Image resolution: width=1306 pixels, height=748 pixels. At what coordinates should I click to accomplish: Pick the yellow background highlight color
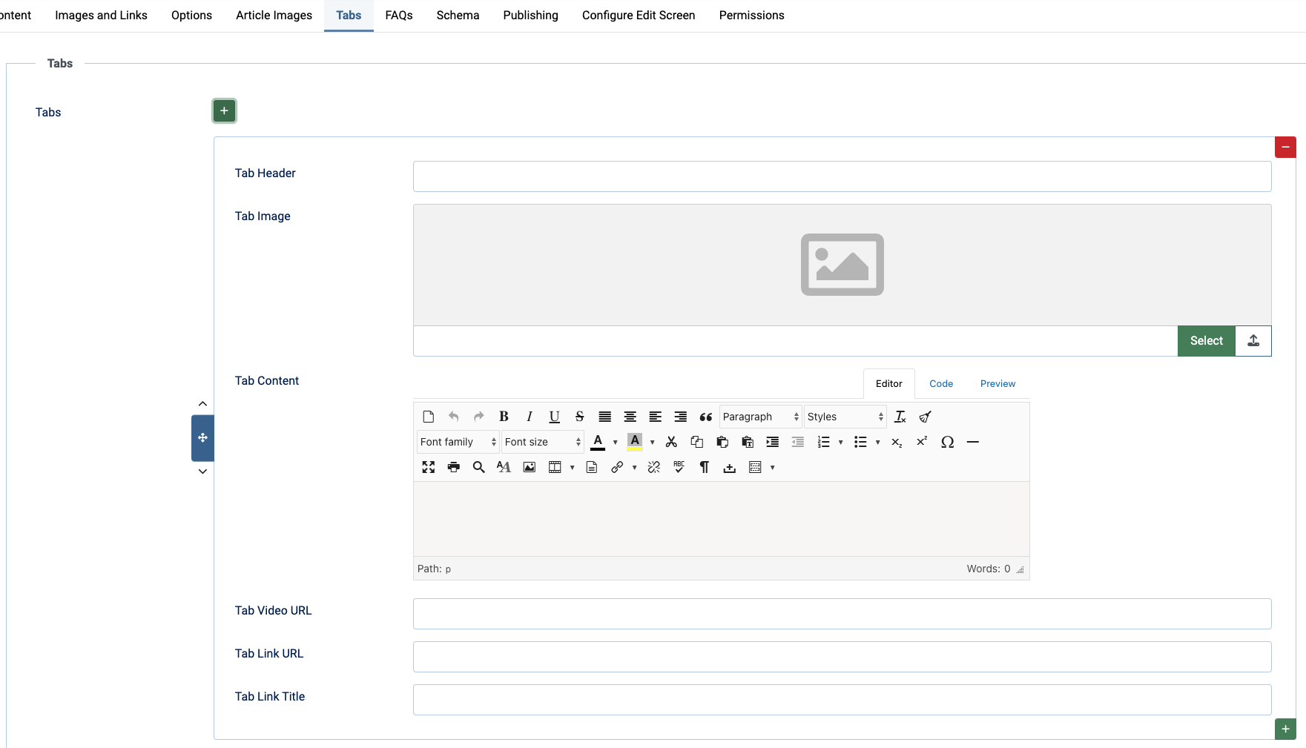pos(635,442)
